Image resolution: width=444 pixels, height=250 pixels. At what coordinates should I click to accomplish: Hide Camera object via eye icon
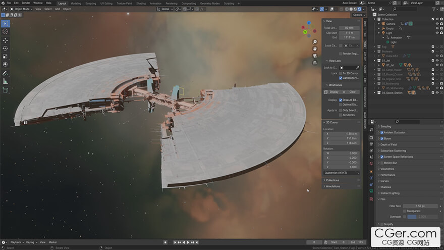[437, 24]
